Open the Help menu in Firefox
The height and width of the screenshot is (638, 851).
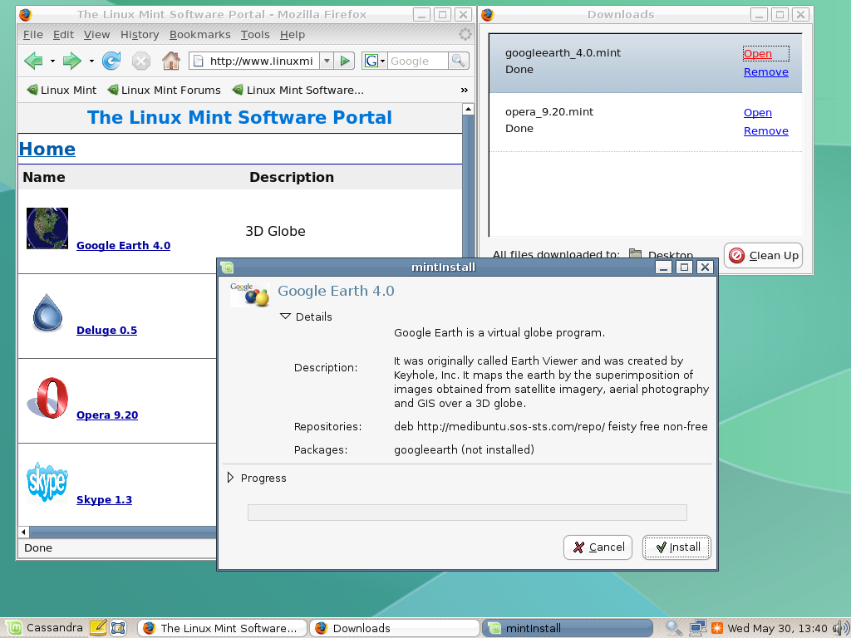pos(293,35)
